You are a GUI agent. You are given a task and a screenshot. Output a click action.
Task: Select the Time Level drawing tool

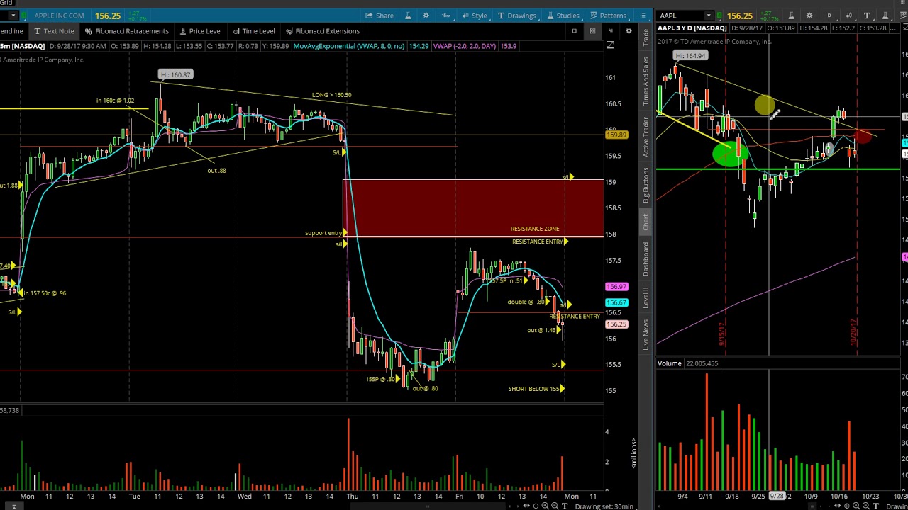254,31
